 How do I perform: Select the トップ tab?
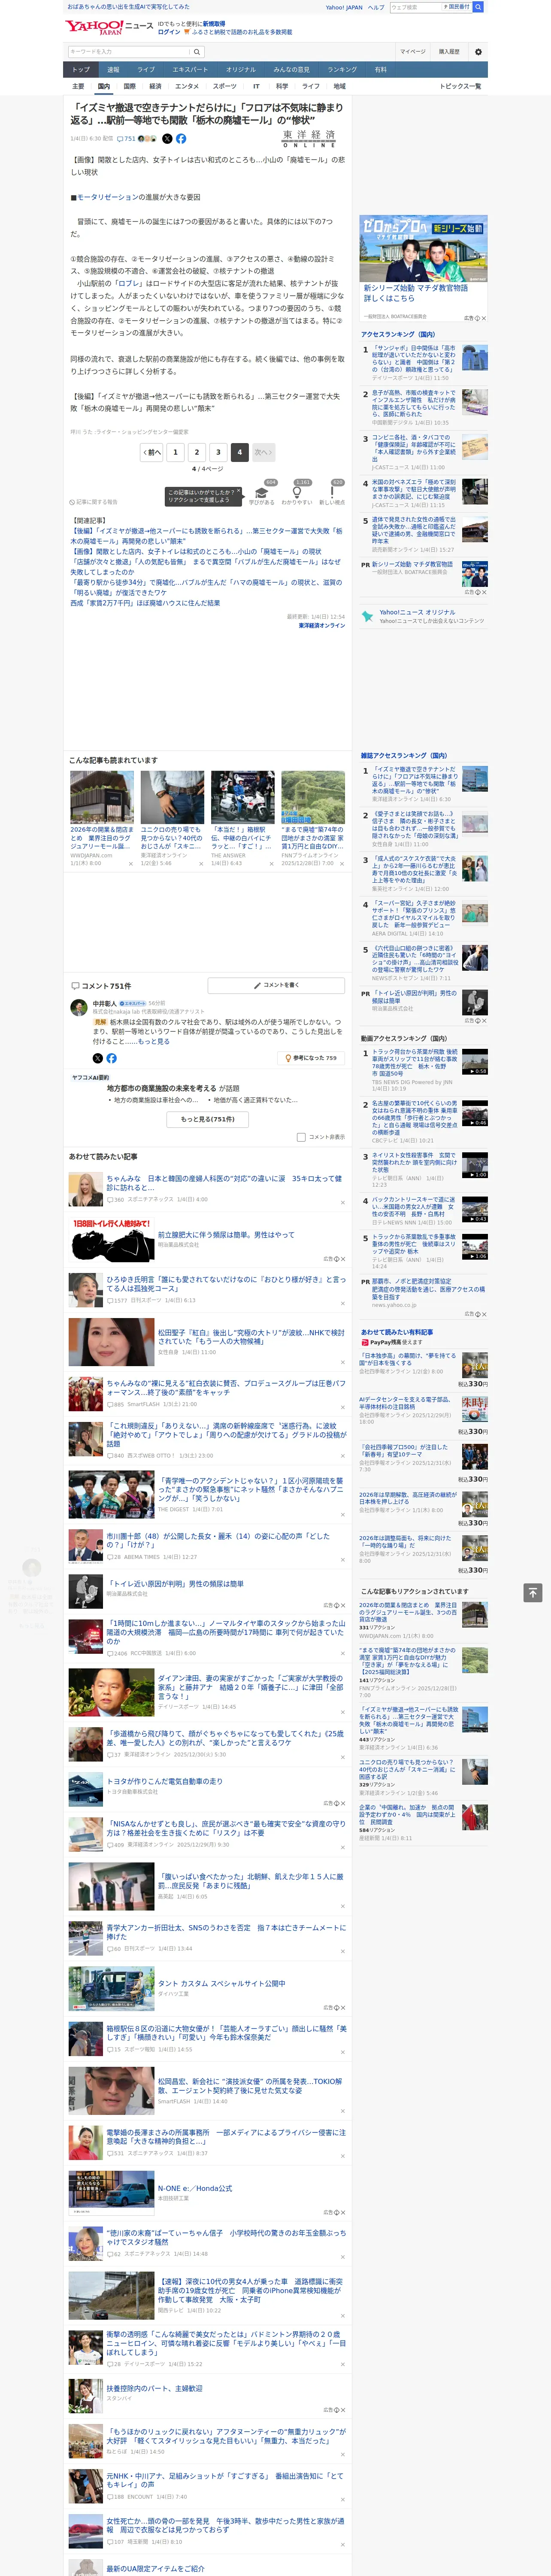81,70
